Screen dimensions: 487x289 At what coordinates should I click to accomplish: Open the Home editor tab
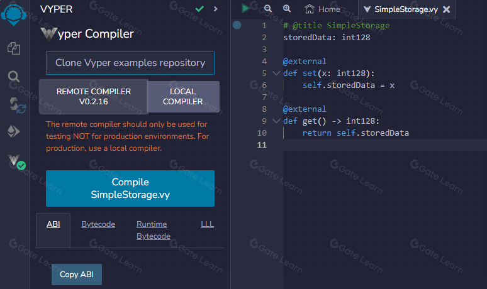pos(322,9)
